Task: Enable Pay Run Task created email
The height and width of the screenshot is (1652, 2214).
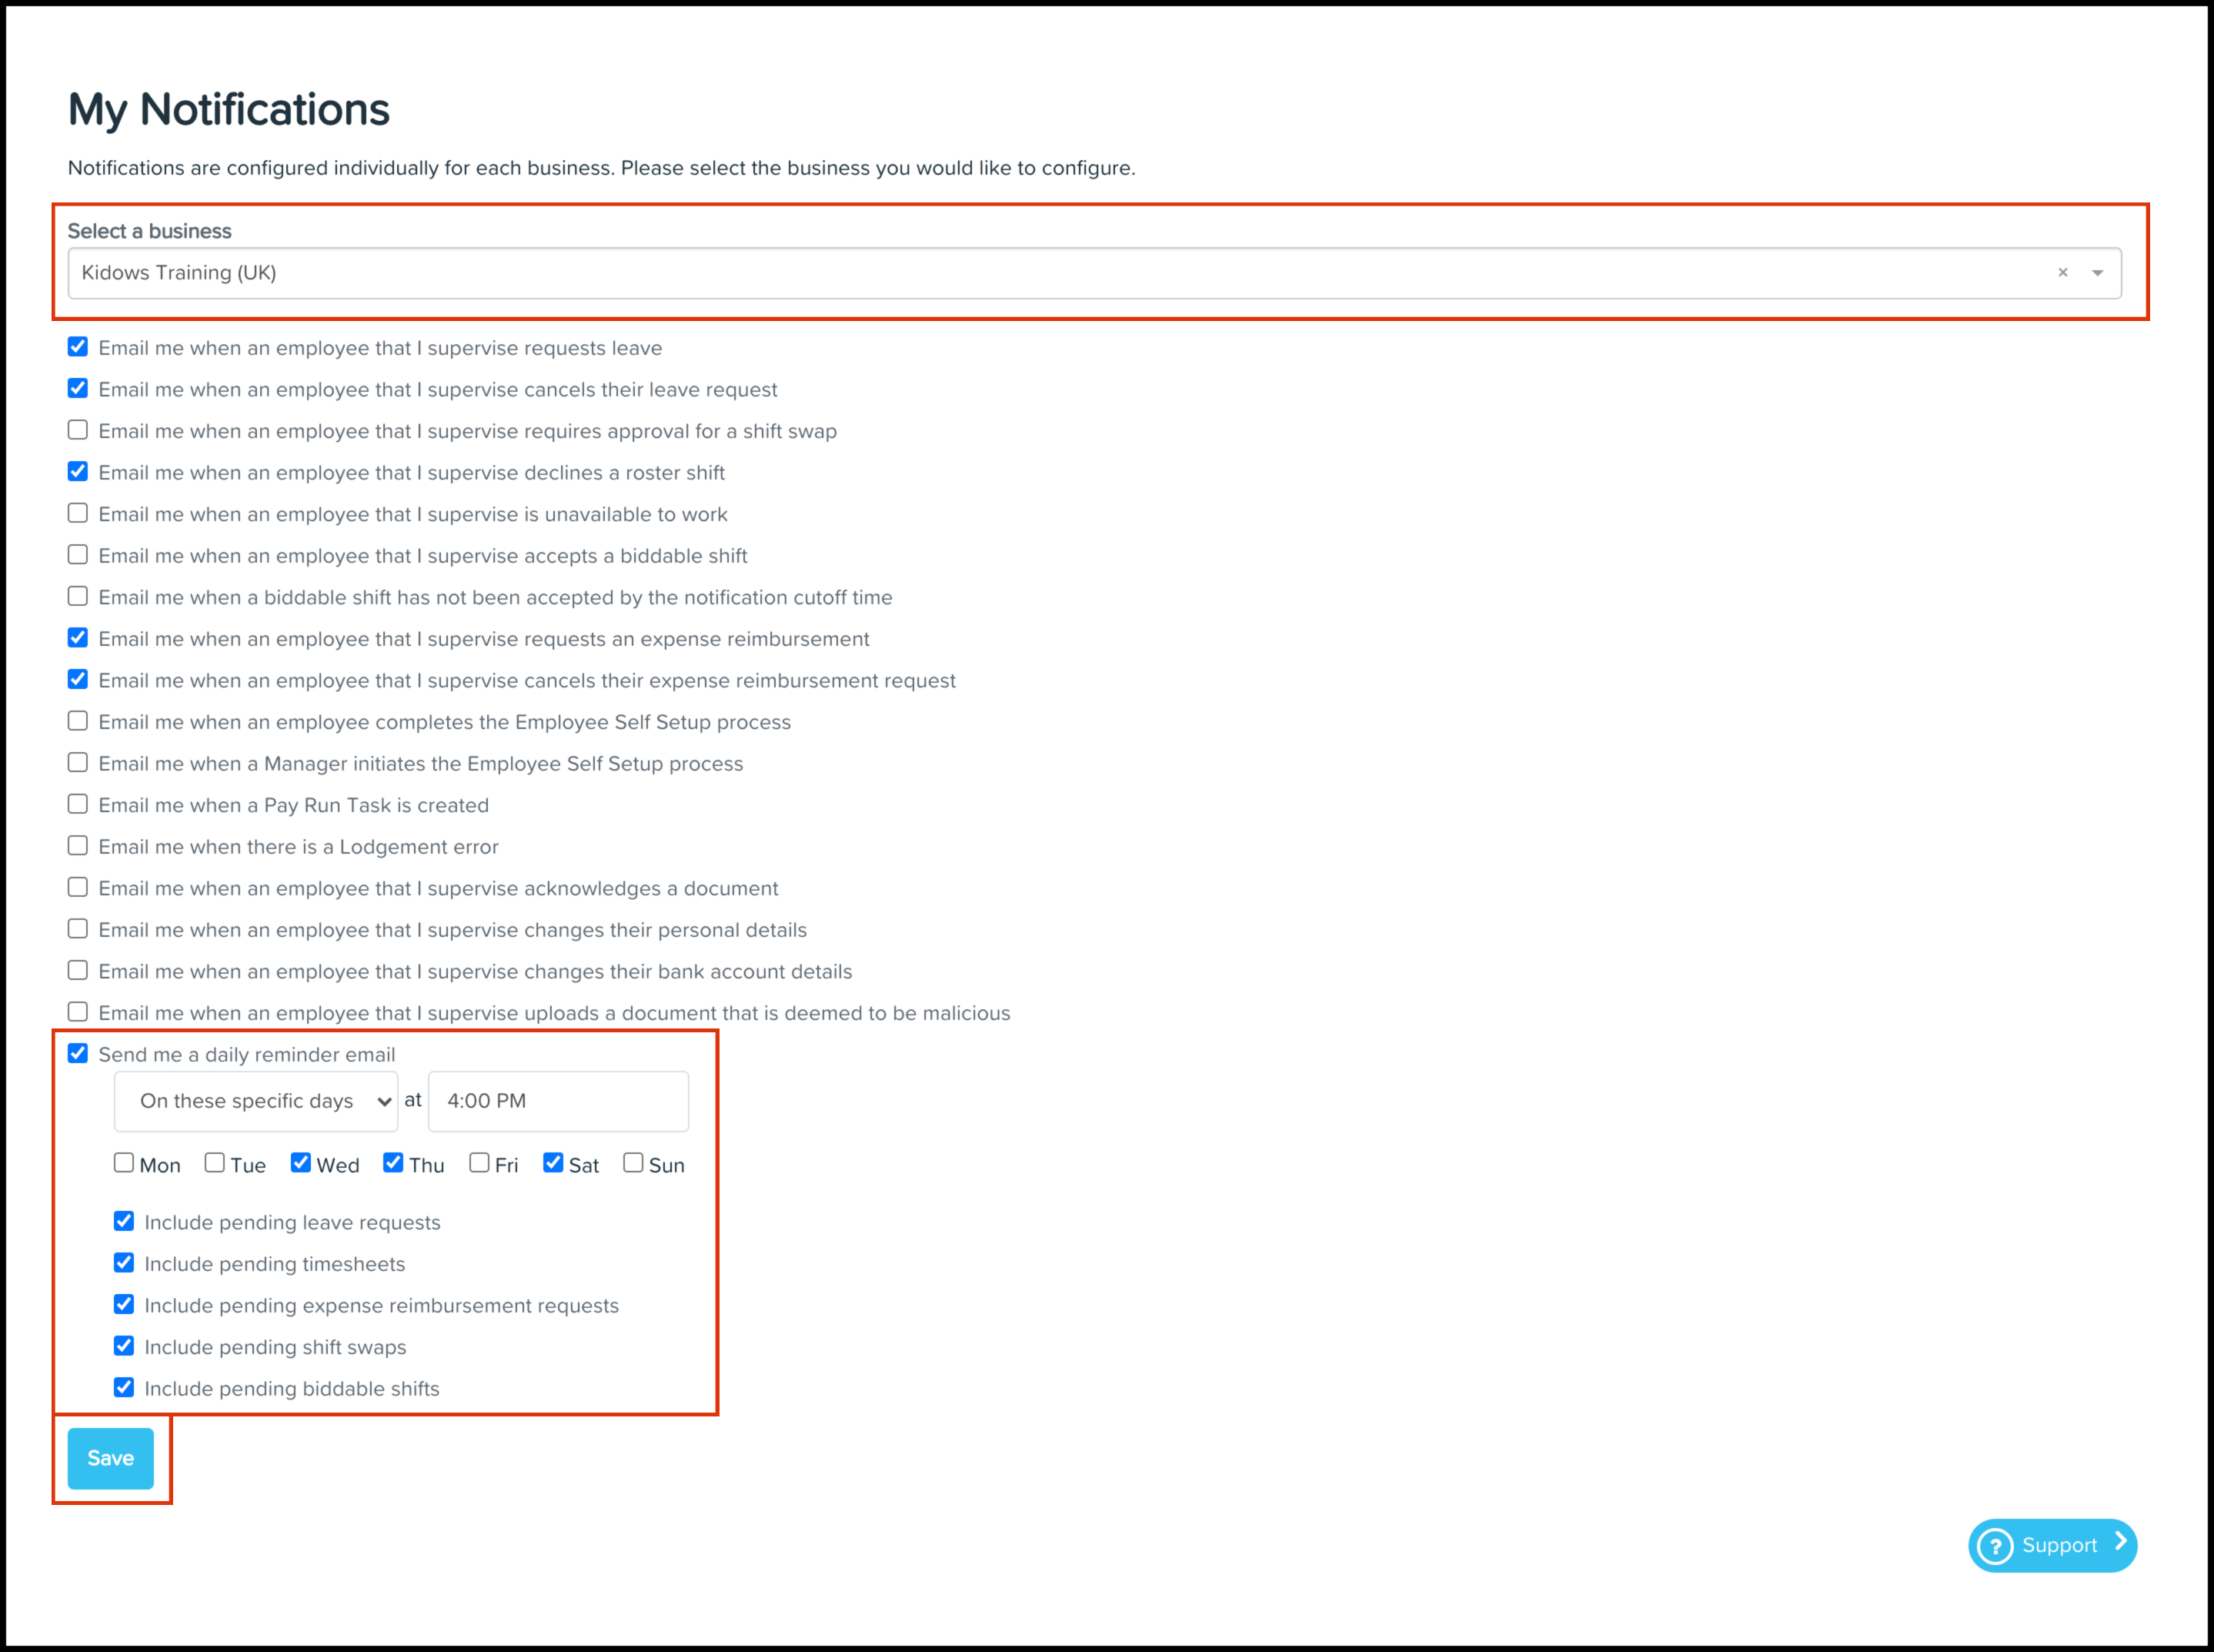Action: point(78,805)
